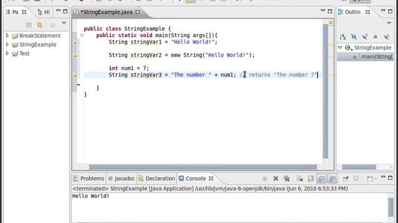Screen dimensions: 398x223
Task: Open the Outline view menu arrow
Action: pyautogui.click(x=389, y=24)
